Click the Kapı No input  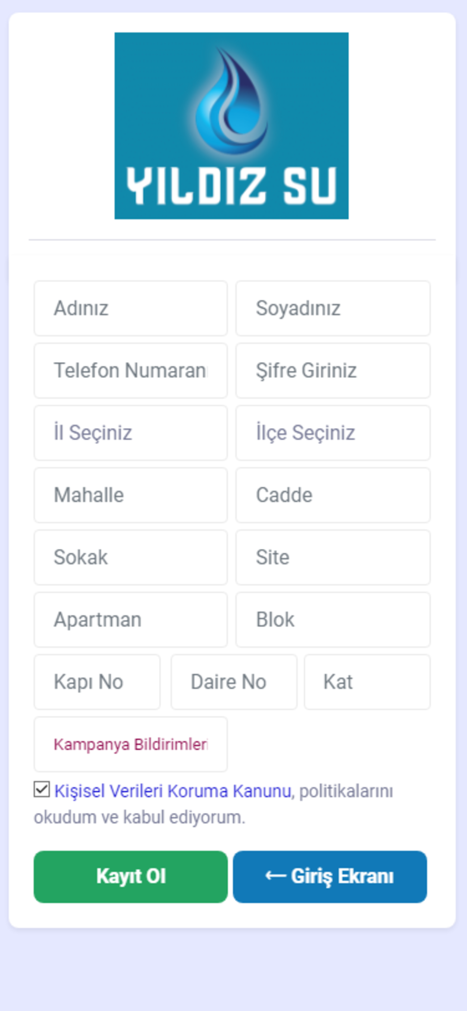(97, 682)
